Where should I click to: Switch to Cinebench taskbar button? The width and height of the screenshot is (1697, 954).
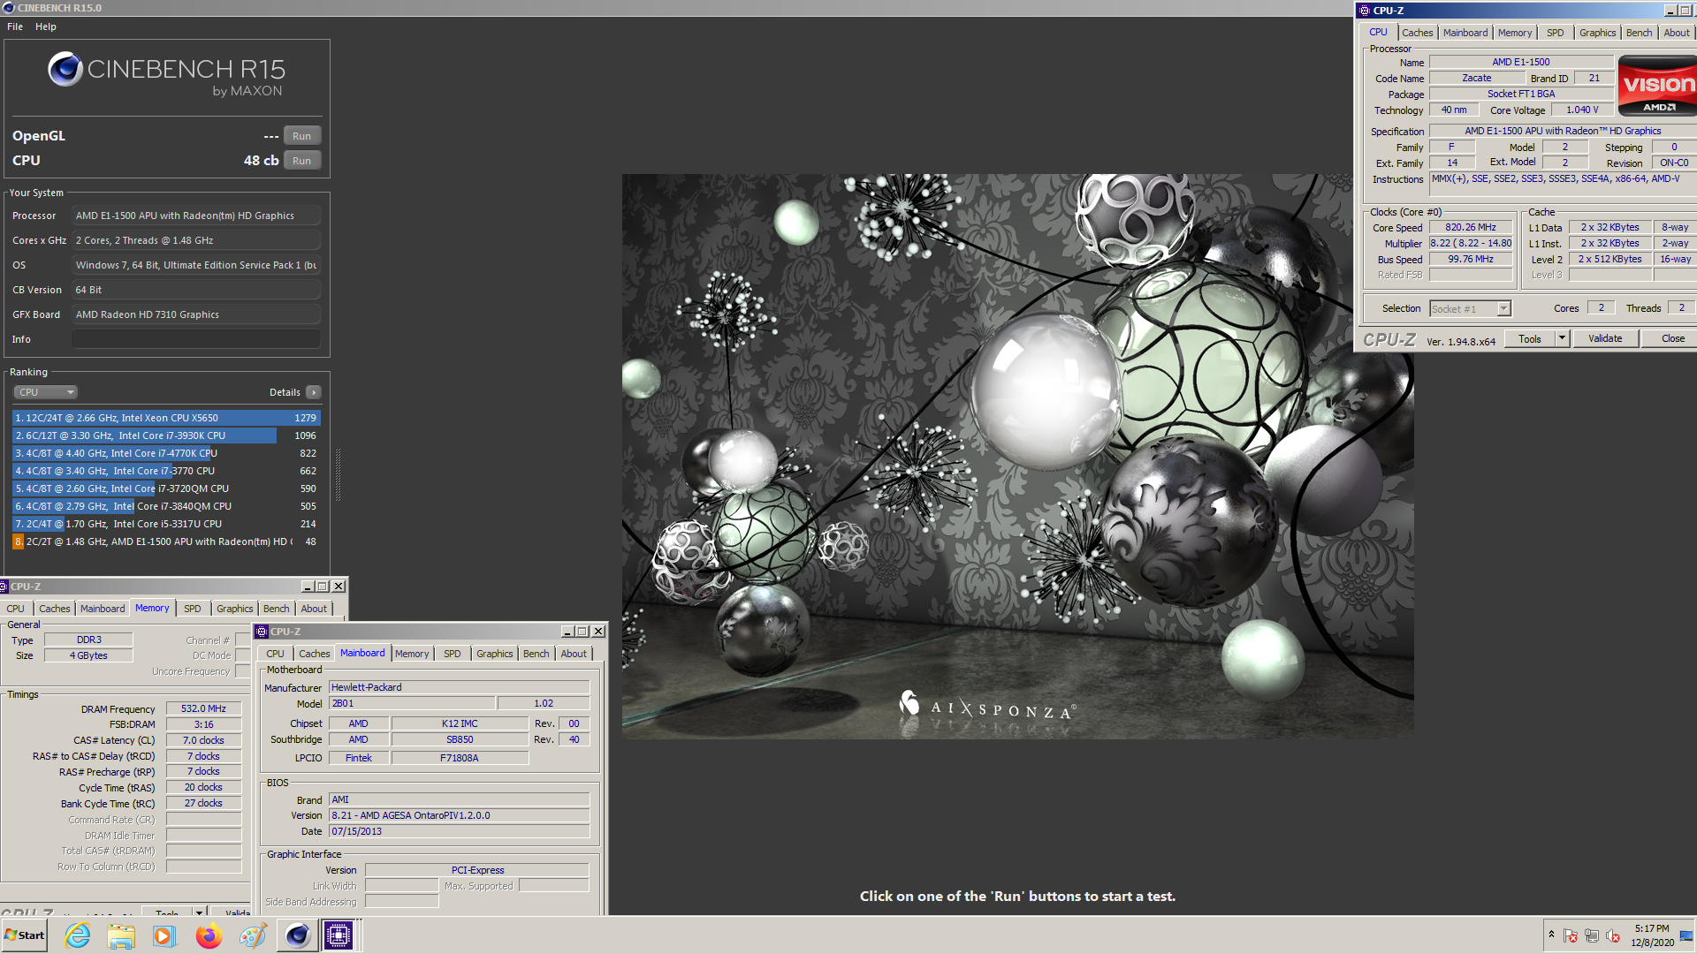click(x=297, y=935)
